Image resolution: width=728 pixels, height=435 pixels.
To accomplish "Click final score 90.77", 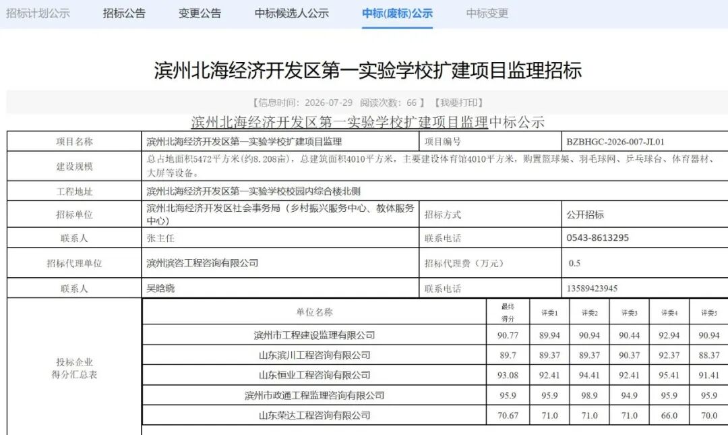I will click(508, 335).
